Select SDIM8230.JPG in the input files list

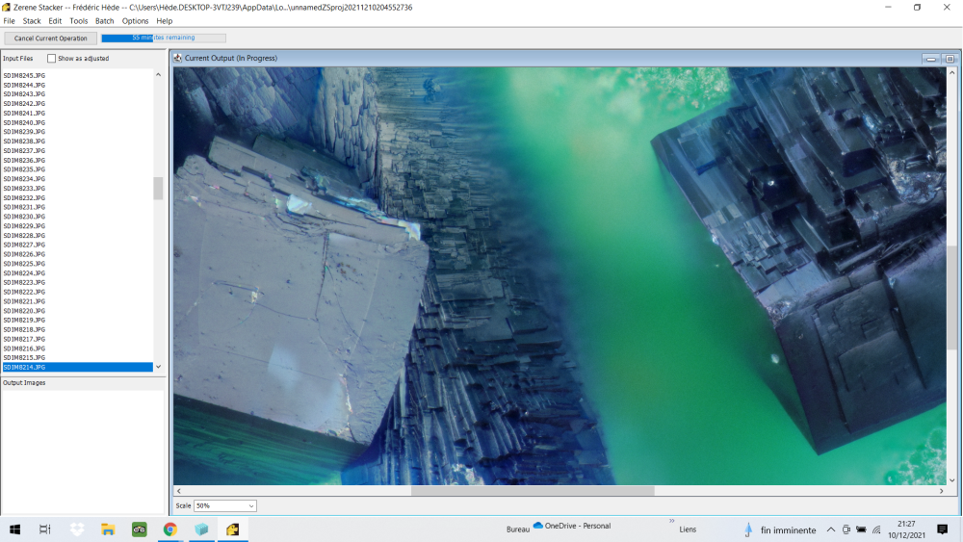[24, 217]
